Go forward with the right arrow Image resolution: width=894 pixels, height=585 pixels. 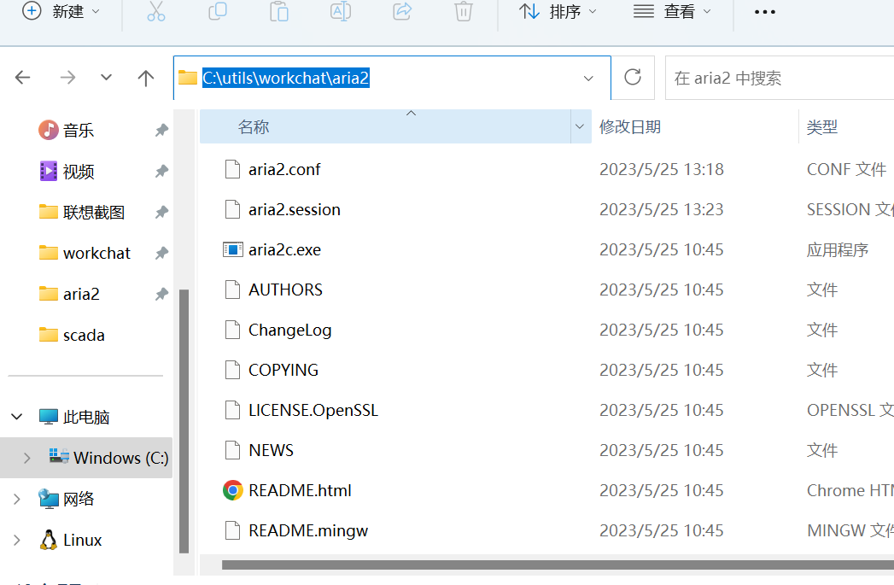click(67, 77)
